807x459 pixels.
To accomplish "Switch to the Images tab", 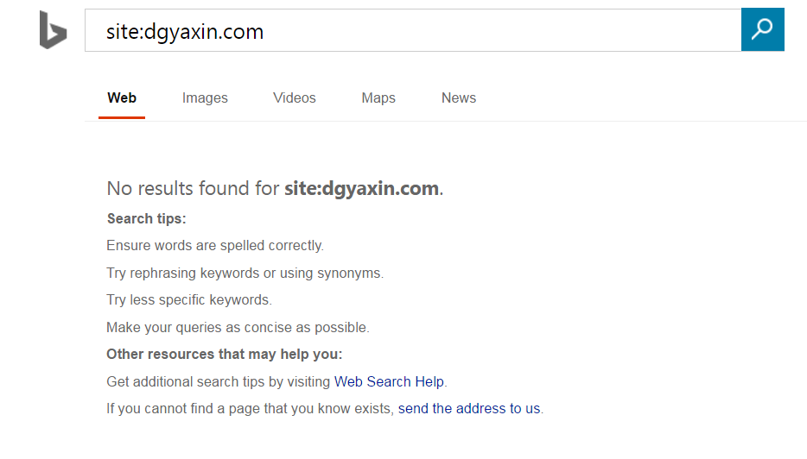I will click(x=205, y=97).
